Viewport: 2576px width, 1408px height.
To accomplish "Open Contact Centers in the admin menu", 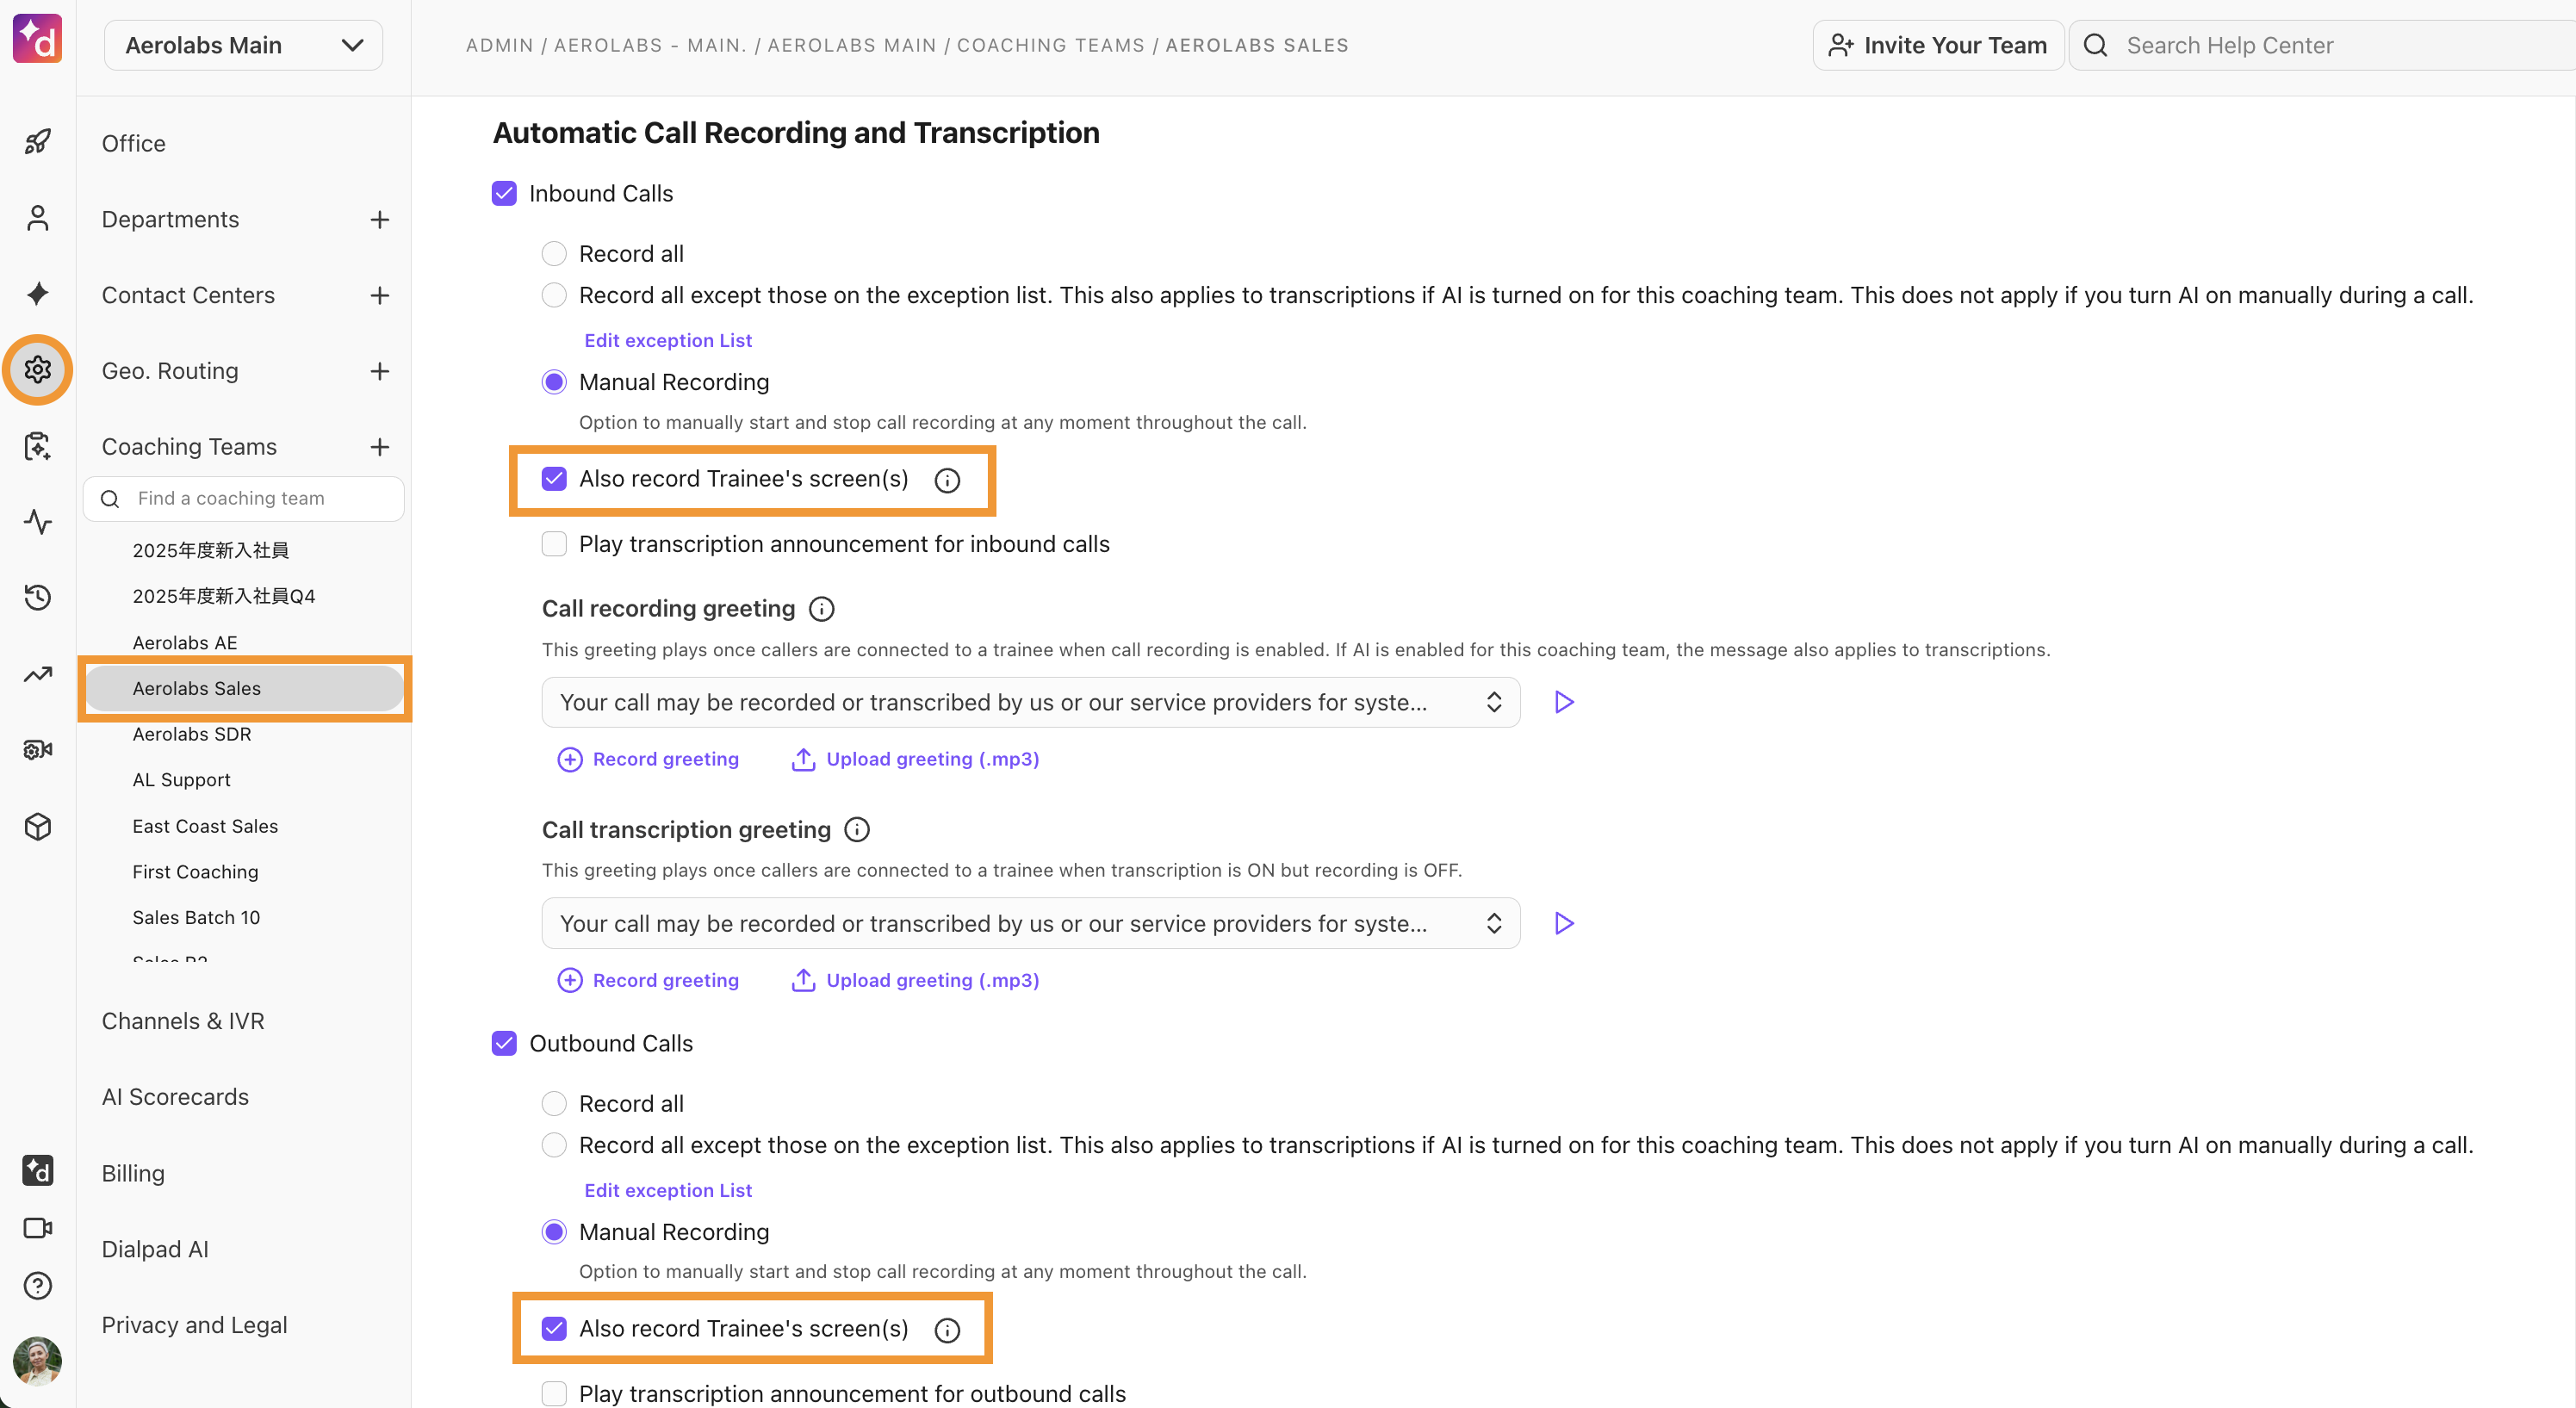I will point(188,295).
